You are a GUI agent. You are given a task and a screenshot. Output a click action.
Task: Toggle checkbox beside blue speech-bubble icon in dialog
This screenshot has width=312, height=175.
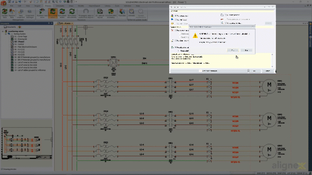(x=175, y=19)
